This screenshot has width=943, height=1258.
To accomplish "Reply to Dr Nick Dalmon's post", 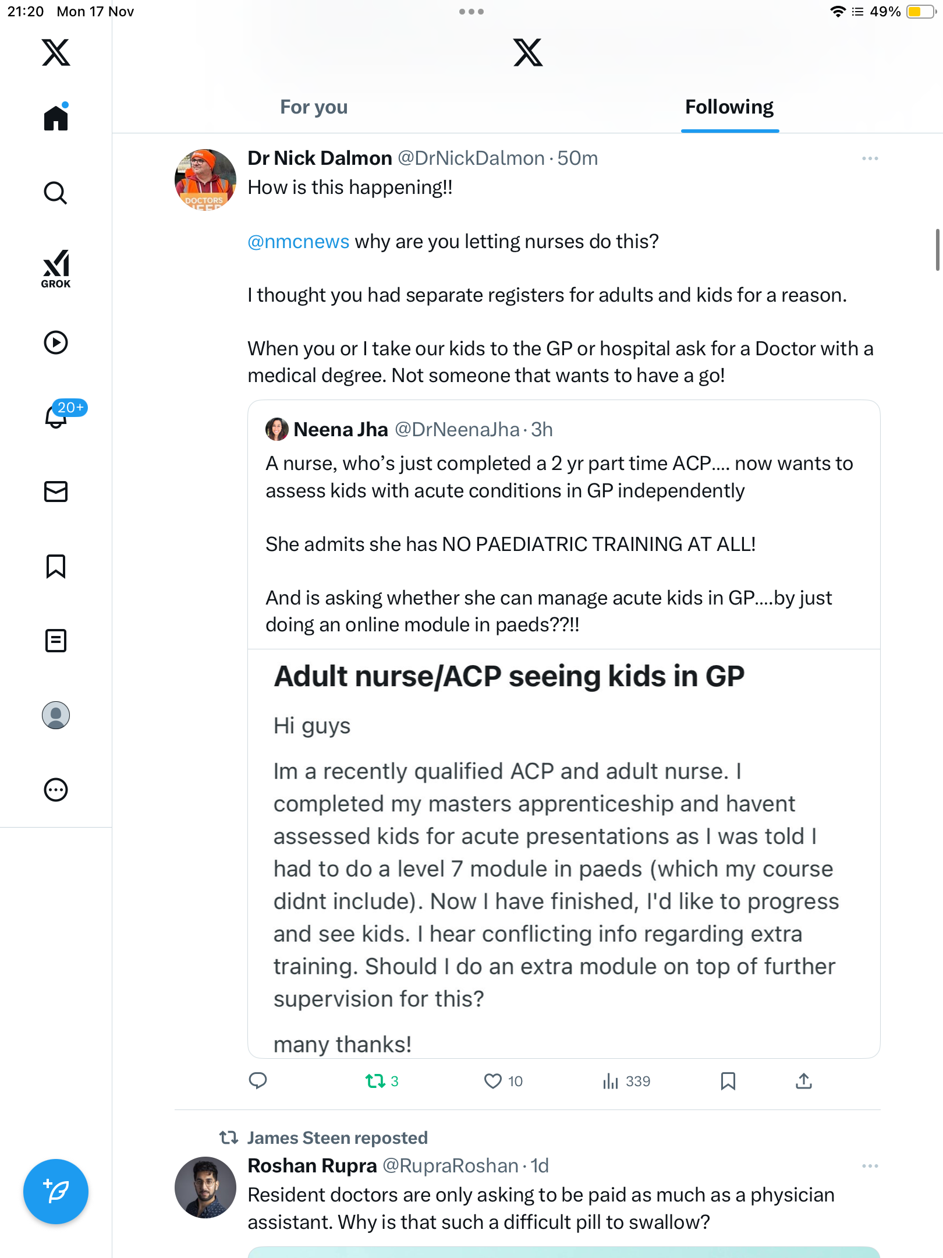I will (x=258, y=1081).
